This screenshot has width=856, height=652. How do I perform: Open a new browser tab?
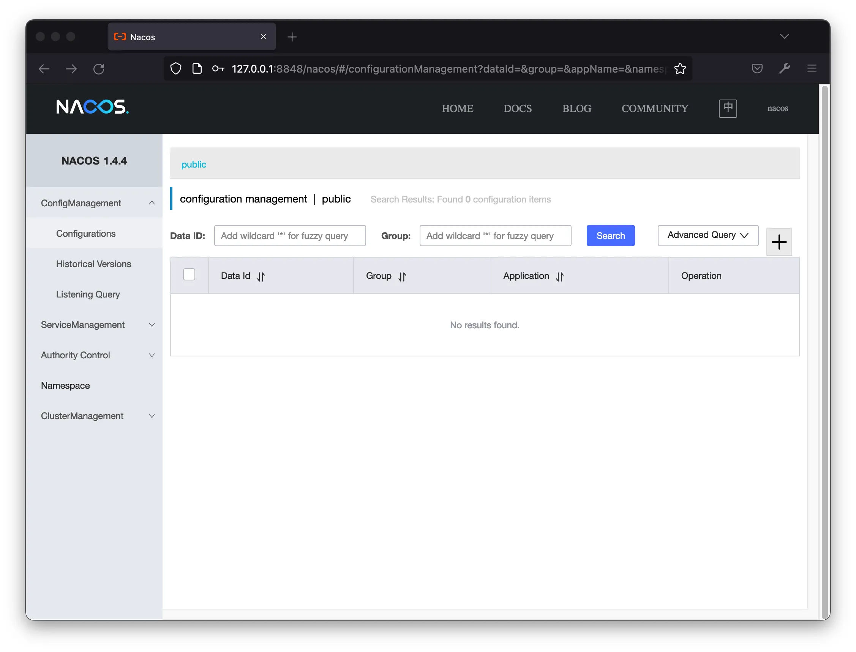tap(292, 37)
